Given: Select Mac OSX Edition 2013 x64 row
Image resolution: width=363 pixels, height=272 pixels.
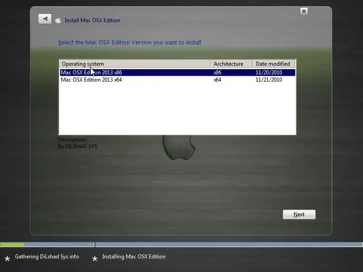Looking at the screenshot, I should coord(177,80).
